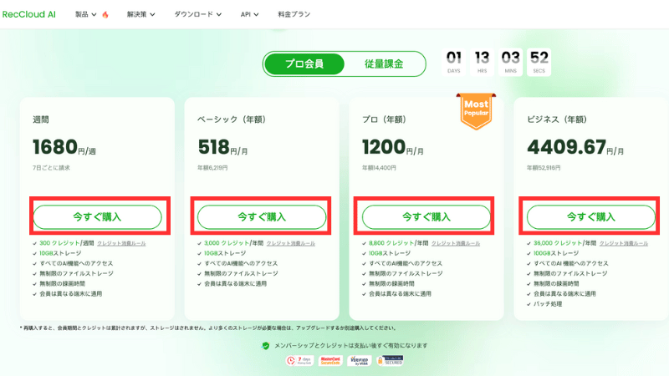Buy the ベーシック（年額）plan
This screenshot has width=669, height=376.
click(x=262, y=217)
